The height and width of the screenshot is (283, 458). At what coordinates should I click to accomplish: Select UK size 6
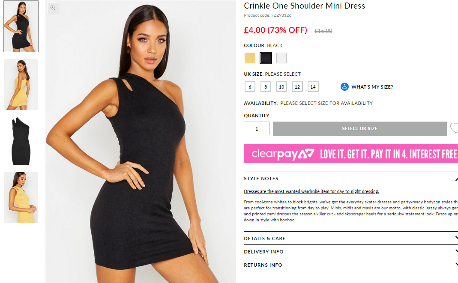tap(250, 86)
